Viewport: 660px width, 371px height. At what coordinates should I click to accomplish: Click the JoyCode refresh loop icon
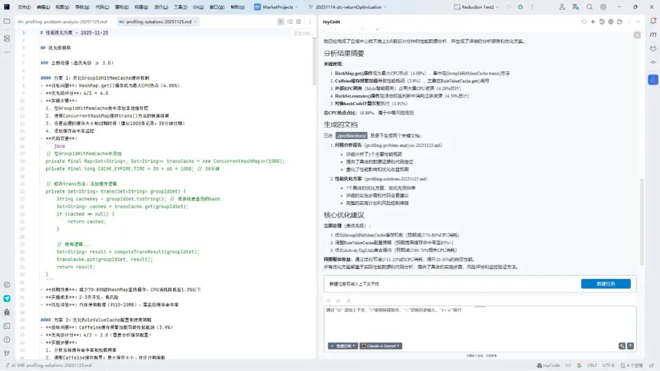pyautogui.click(x=584, y=21)
